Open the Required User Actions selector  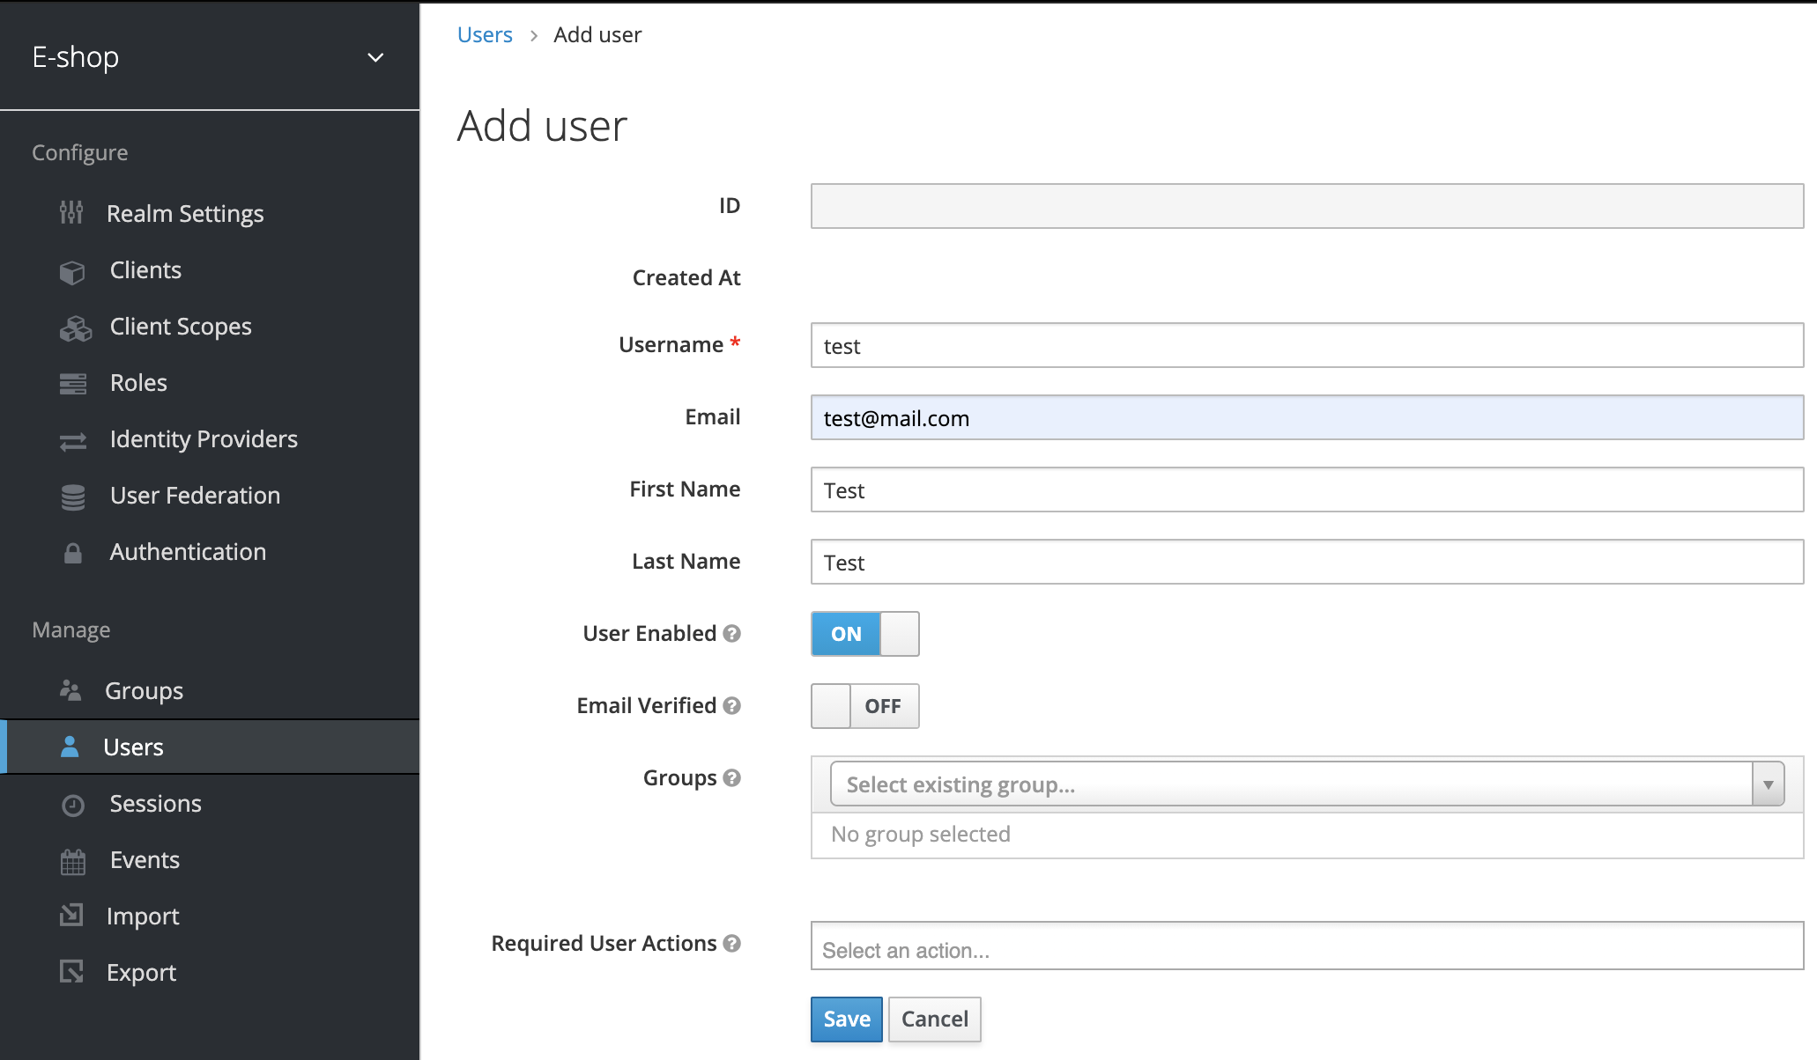[1306, 946]
